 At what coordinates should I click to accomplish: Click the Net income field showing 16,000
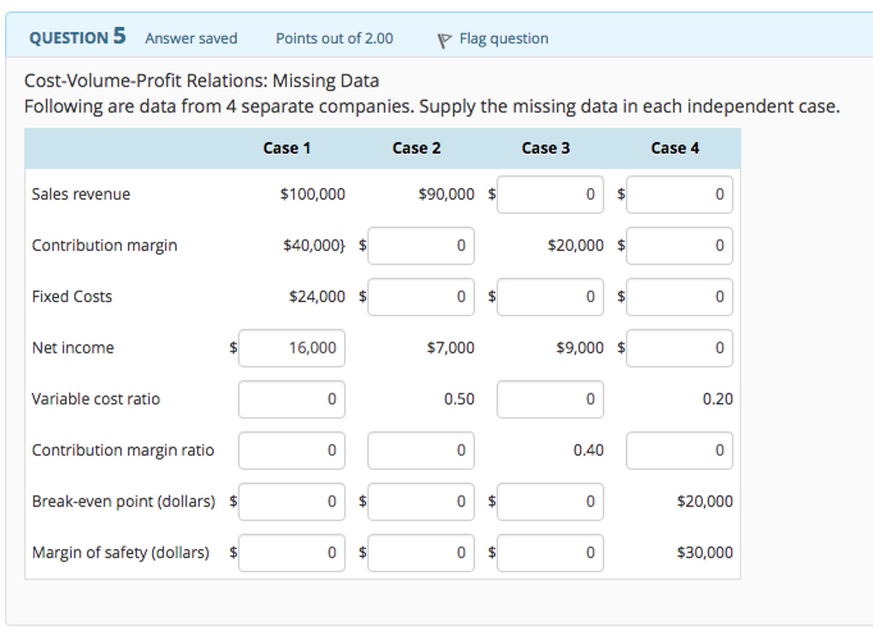291,348
